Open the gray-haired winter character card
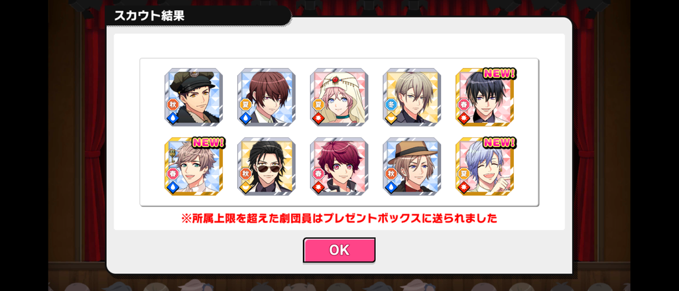 (412, 97)
